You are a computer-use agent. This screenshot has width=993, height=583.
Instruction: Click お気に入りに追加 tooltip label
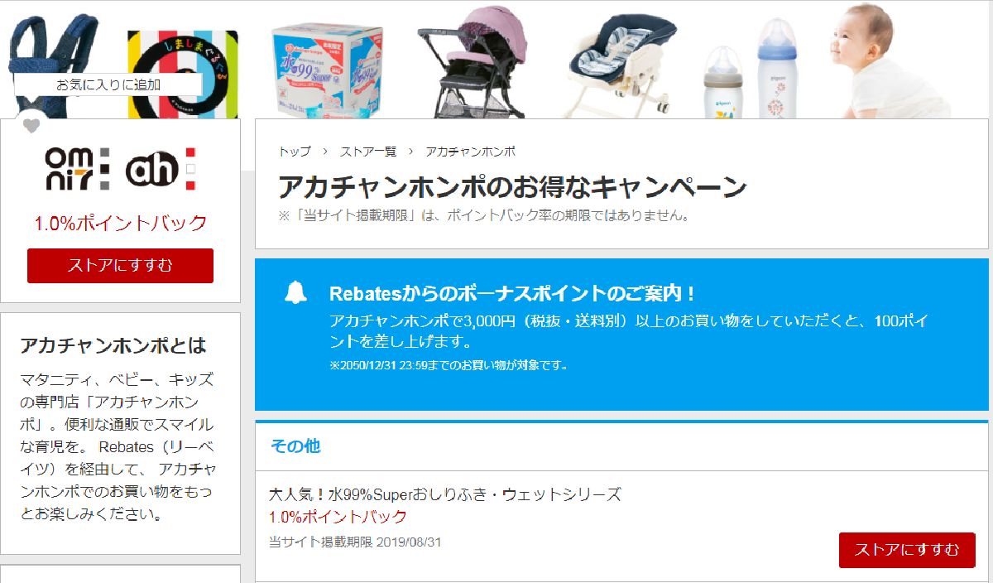(x=108, y=84)
